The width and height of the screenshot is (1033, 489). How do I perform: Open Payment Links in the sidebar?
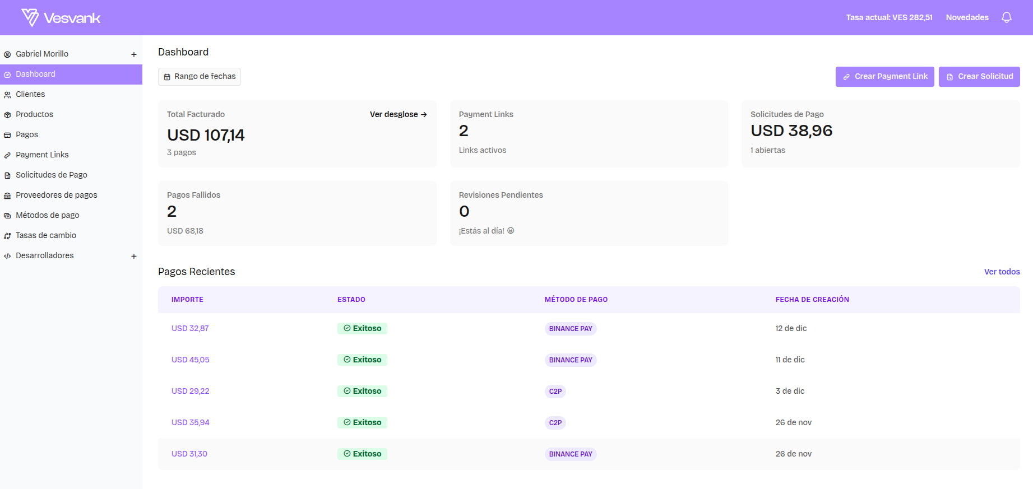point(71,155)
